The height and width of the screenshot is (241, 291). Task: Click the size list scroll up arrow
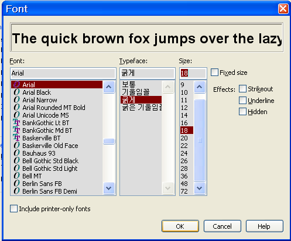pyautogui.click(x=200, y=87)
